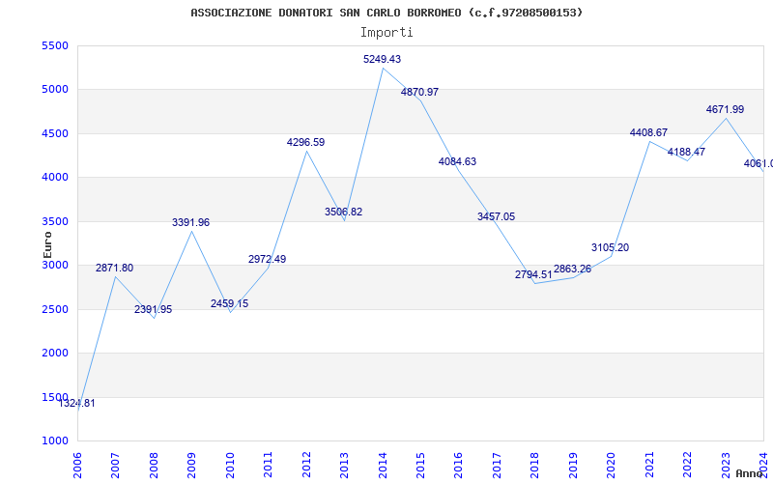The height and width of the screenshot is (483, 773).
Task: Click the 2023 x-axis year label
Action: coord(727,466)
